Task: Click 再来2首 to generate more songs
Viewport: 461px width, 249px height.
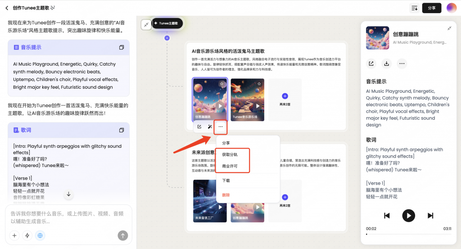Action: click(x=285, y=99)
